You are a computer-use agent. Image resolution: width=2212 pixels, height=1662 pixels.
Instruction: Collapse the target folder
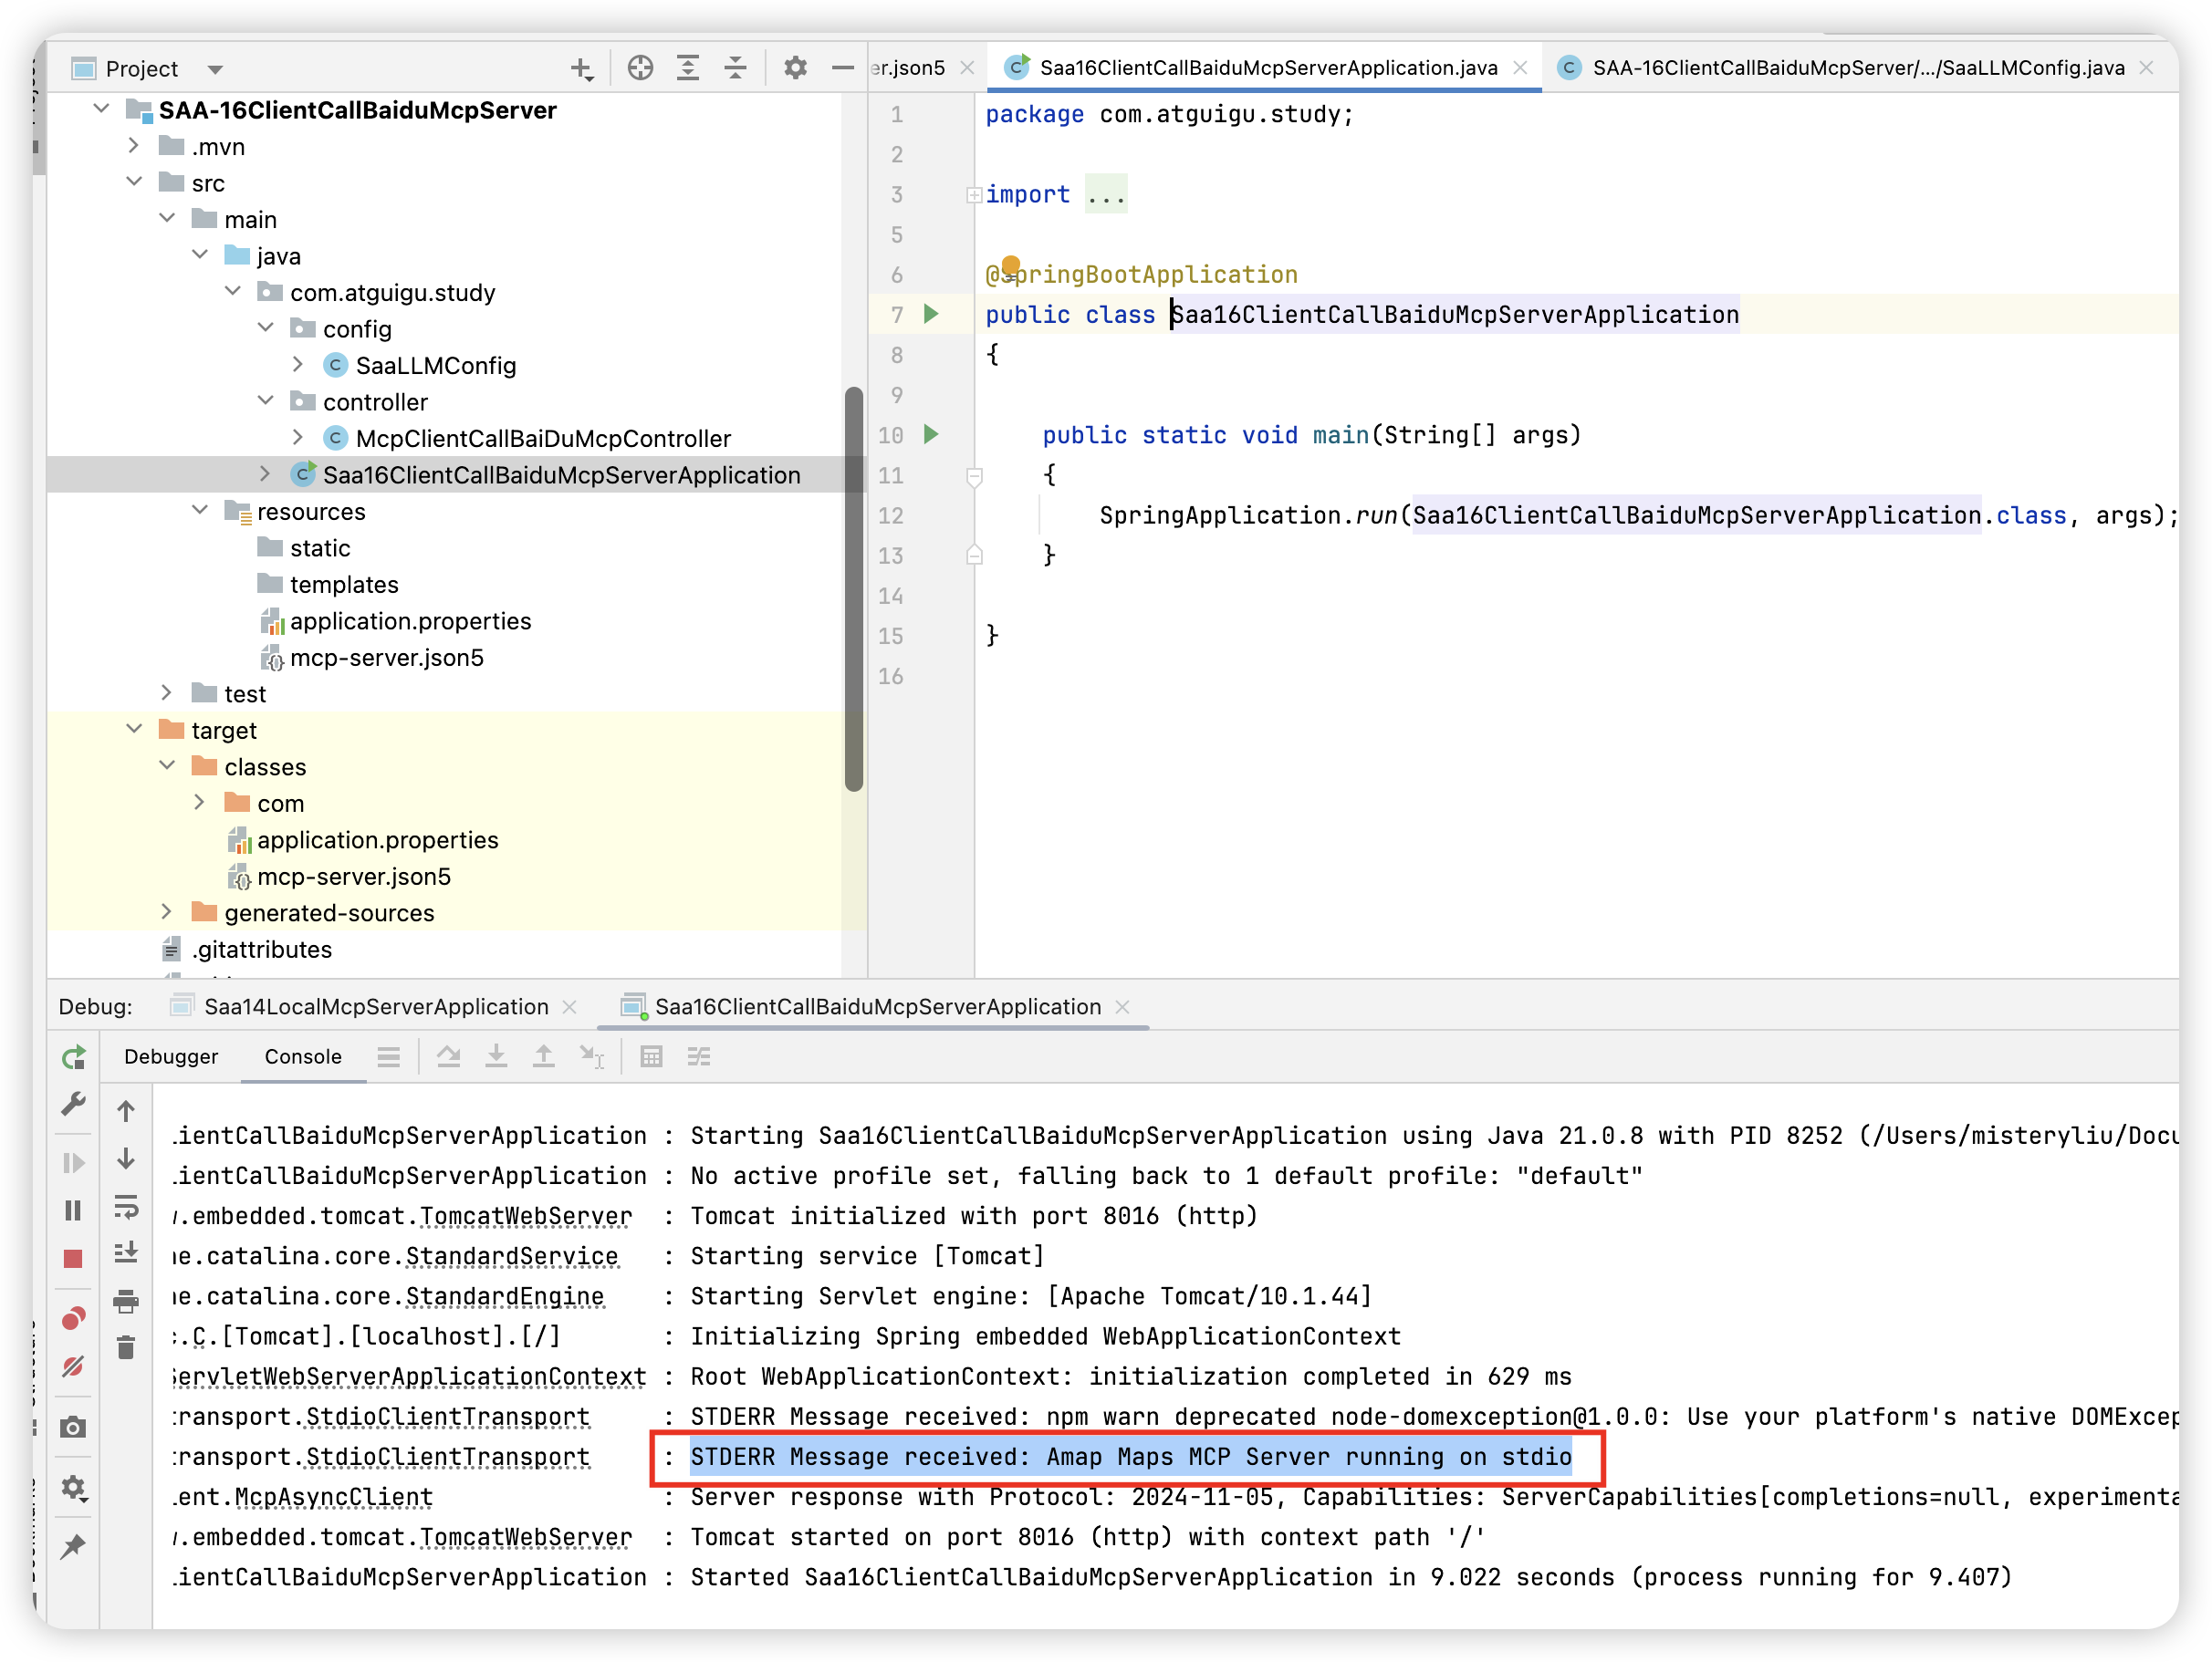(x=134, y=730)
